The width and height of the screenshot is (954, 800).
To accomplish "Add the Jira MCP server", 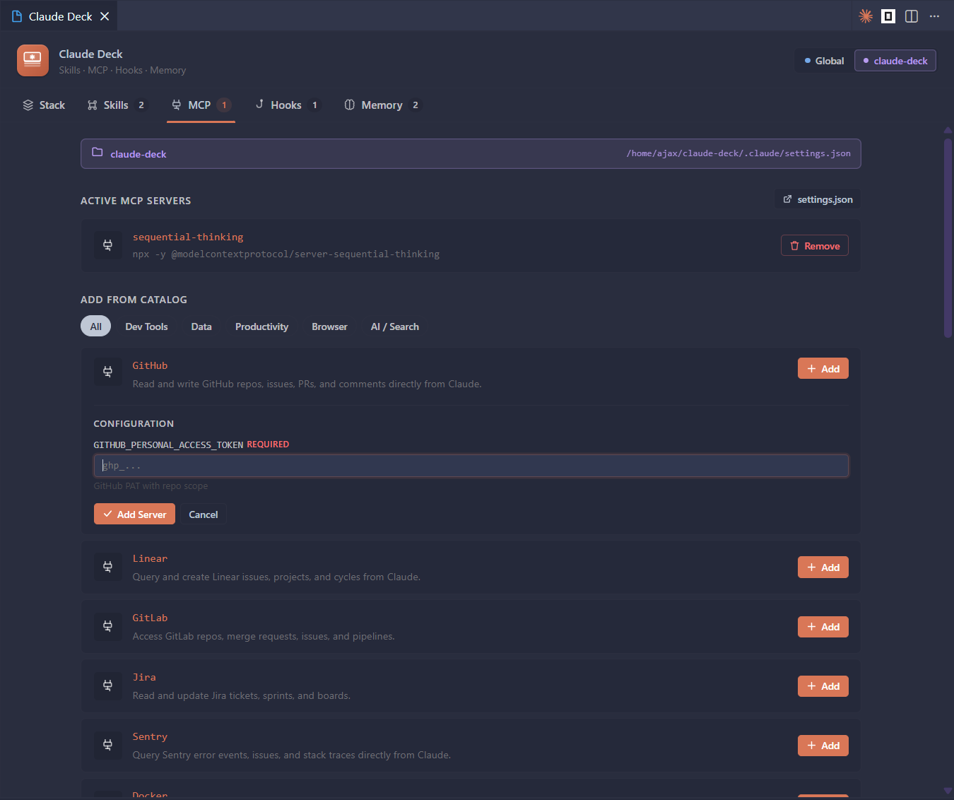I will tap(823, 686).
